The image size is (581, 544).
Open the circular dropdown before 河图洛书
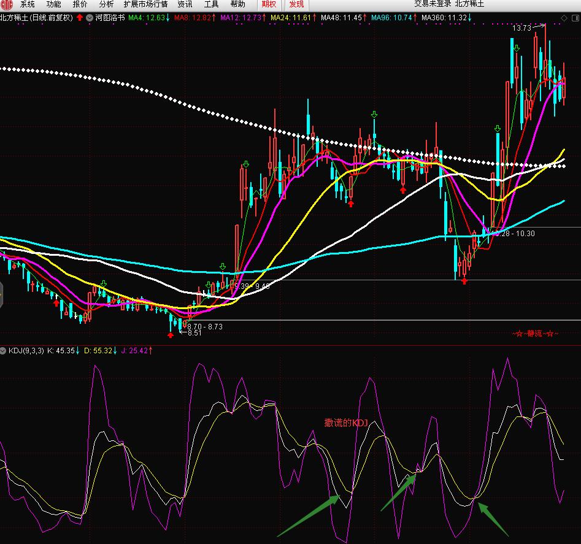90,18
